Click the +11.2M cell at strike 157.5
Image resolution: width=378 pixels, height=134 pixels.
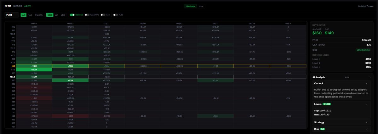click(34, 70)
